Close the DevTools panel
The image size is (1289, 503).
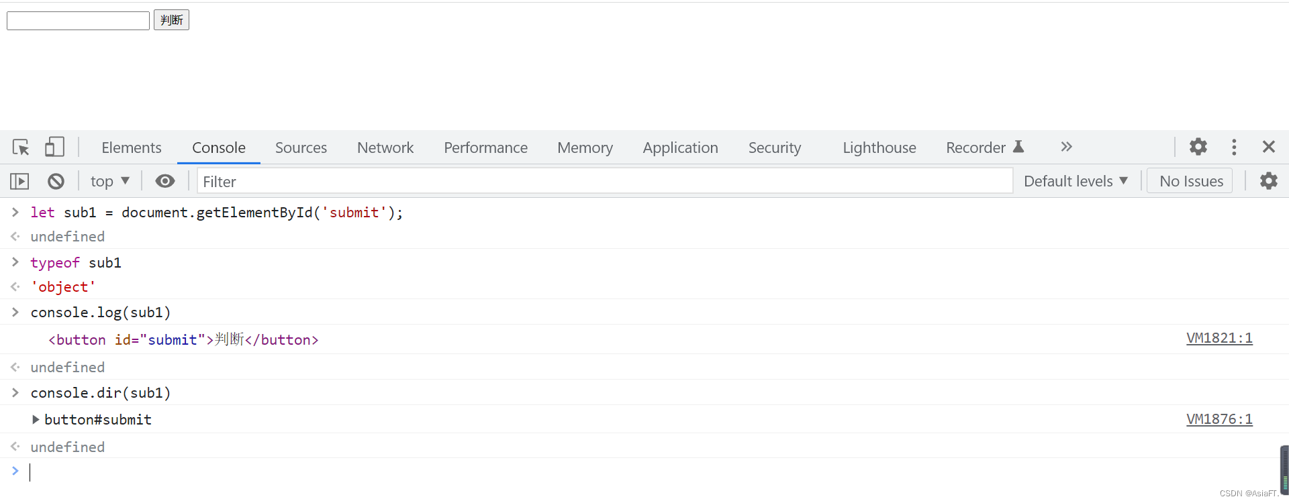click(x=1269, y=147)
